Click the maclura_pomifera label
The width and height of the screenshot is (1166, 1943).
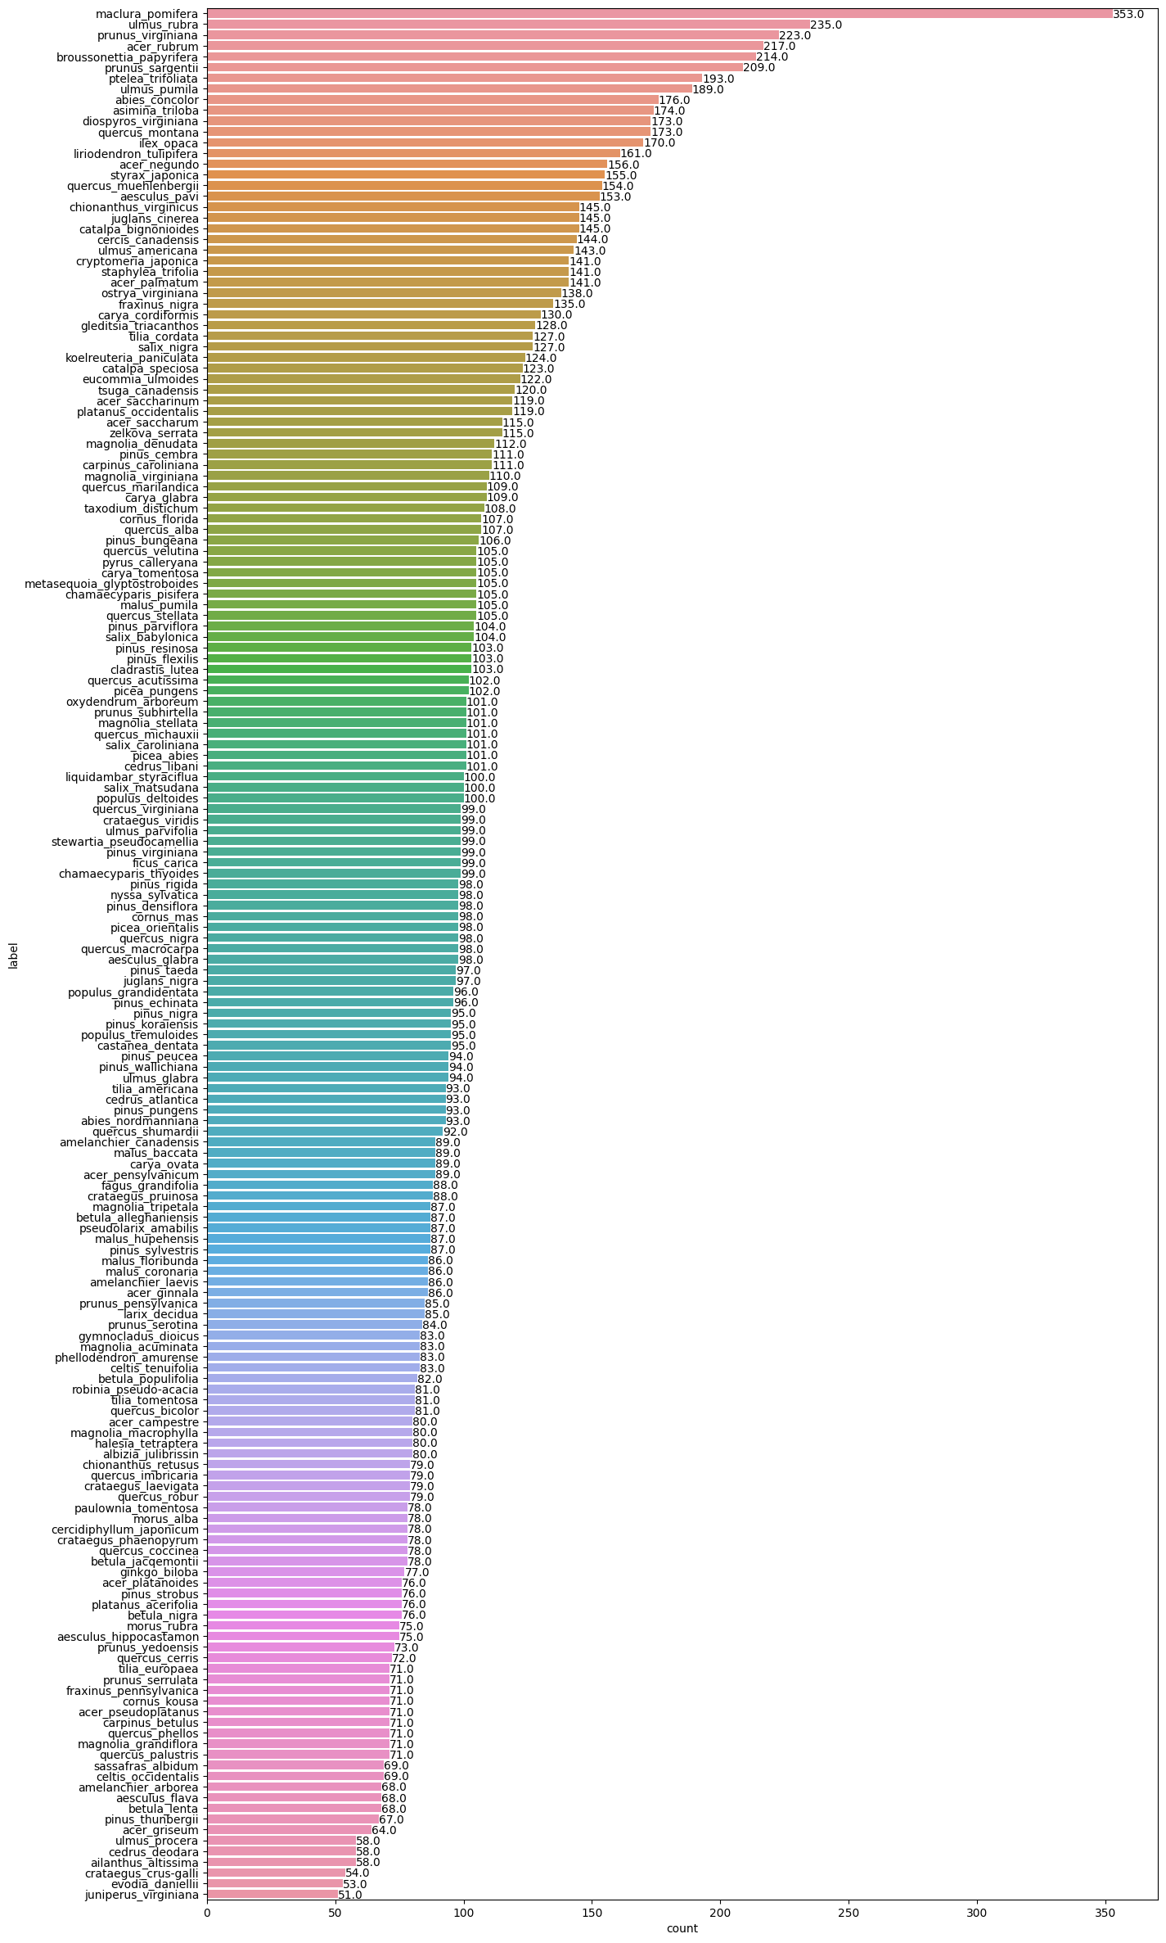(x=146, y=14)
